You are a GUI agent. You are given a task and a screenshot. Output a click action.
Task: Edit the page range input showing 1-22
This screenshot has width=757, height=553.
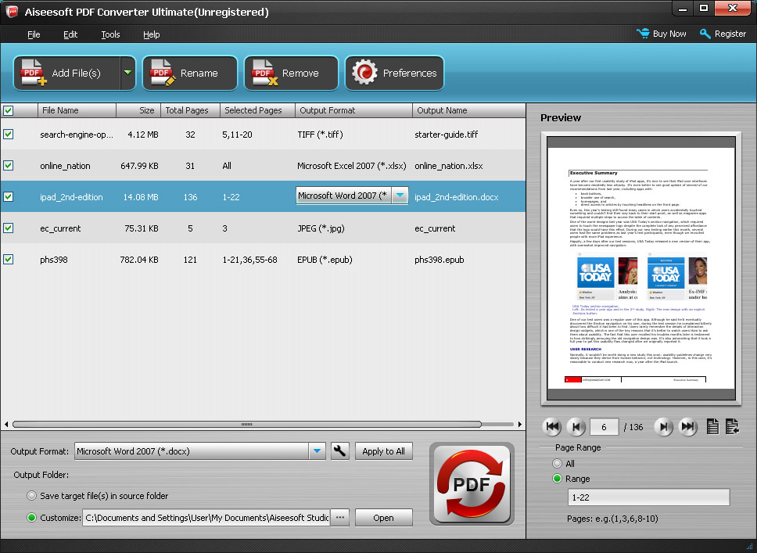(x=648, y=497)
